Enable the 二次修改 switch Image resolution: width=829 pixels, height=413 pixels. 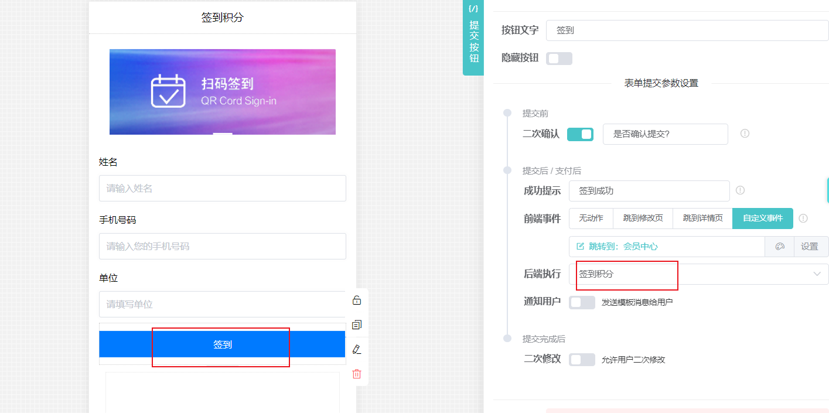(x=582, y=360)
